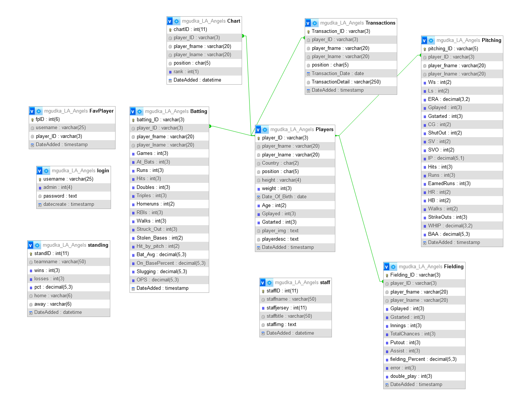Viewport: 529px width, 402px height.
Task: Select the 'mgudka_LA_Angels Transactions' table title
Action: (x=358, y=23)
